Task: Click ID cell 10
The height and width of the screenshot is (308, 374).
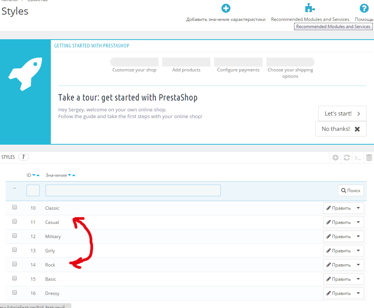Action: [x=33, y=208]
